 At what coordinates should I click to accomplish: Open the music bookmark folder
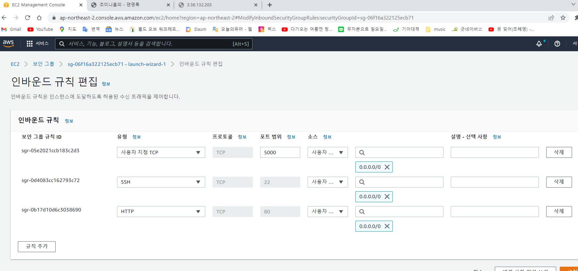[435, 29]
